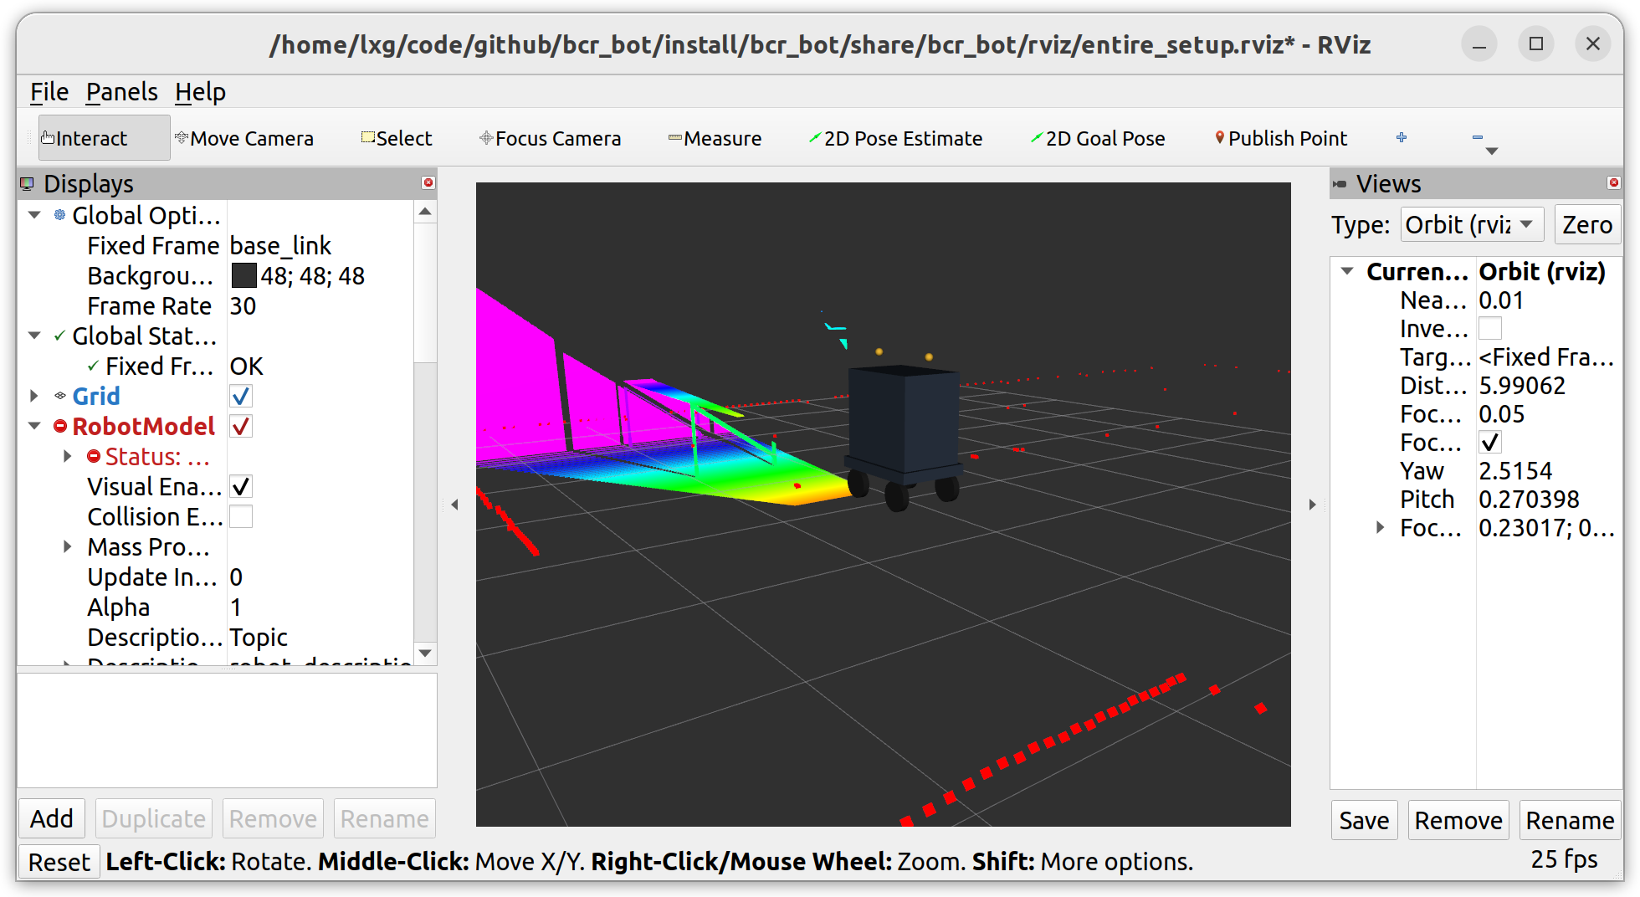Viewport: 1640px width, 897px height.
Task: Collapse the right Views panel arrow
Action: click(x=1312, y=505)
